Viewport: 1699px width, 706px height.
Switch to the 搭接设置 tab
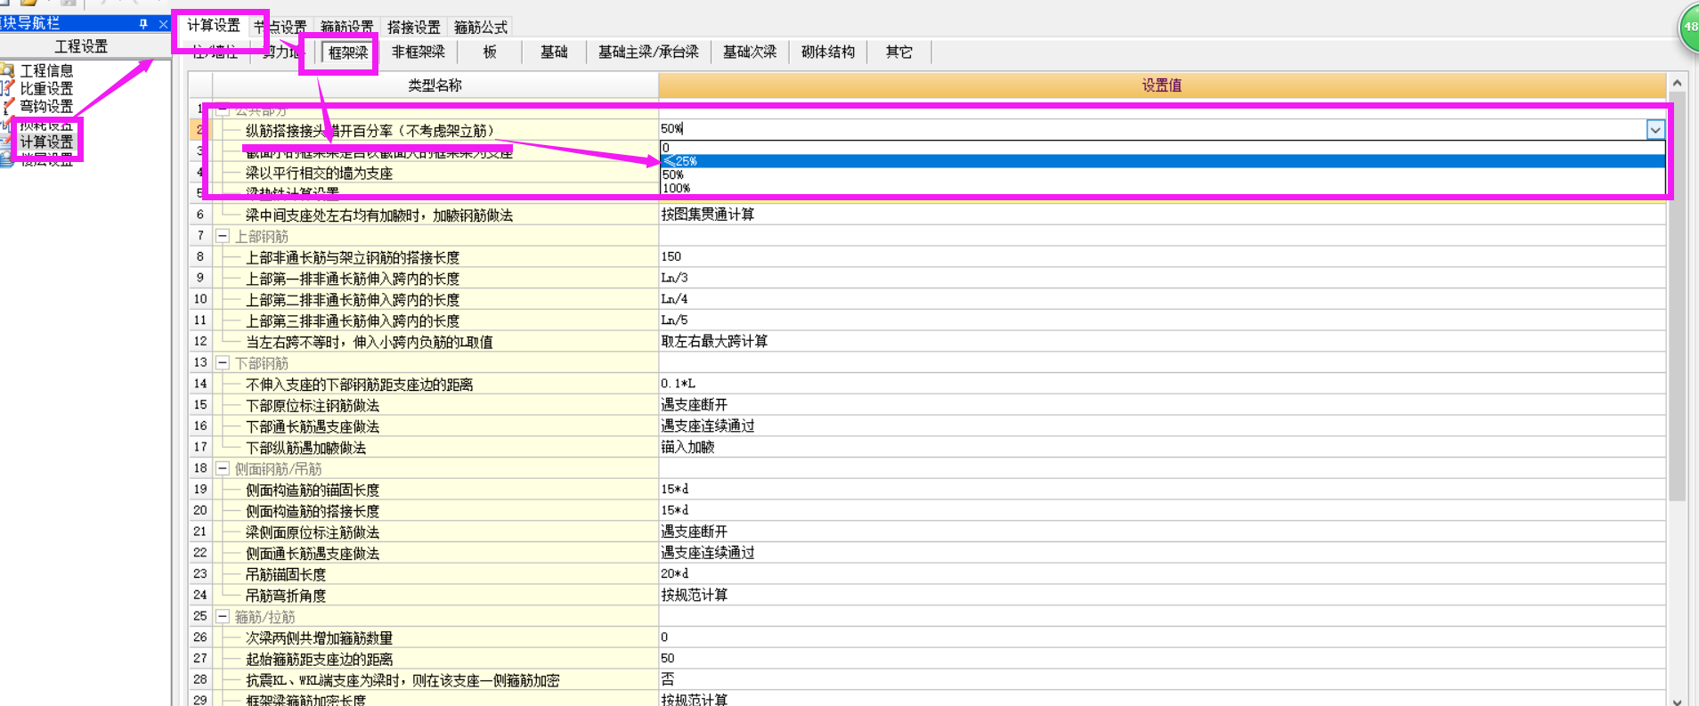414,27
